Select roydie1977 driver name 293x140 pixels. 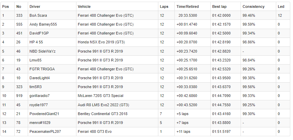click(x=38, y=105)
